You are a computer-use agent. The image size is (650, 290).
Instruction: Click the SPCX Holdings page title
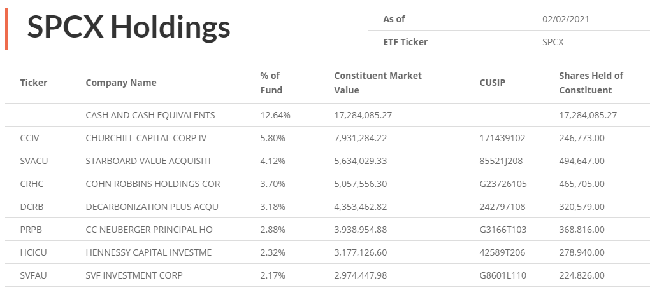129,27
